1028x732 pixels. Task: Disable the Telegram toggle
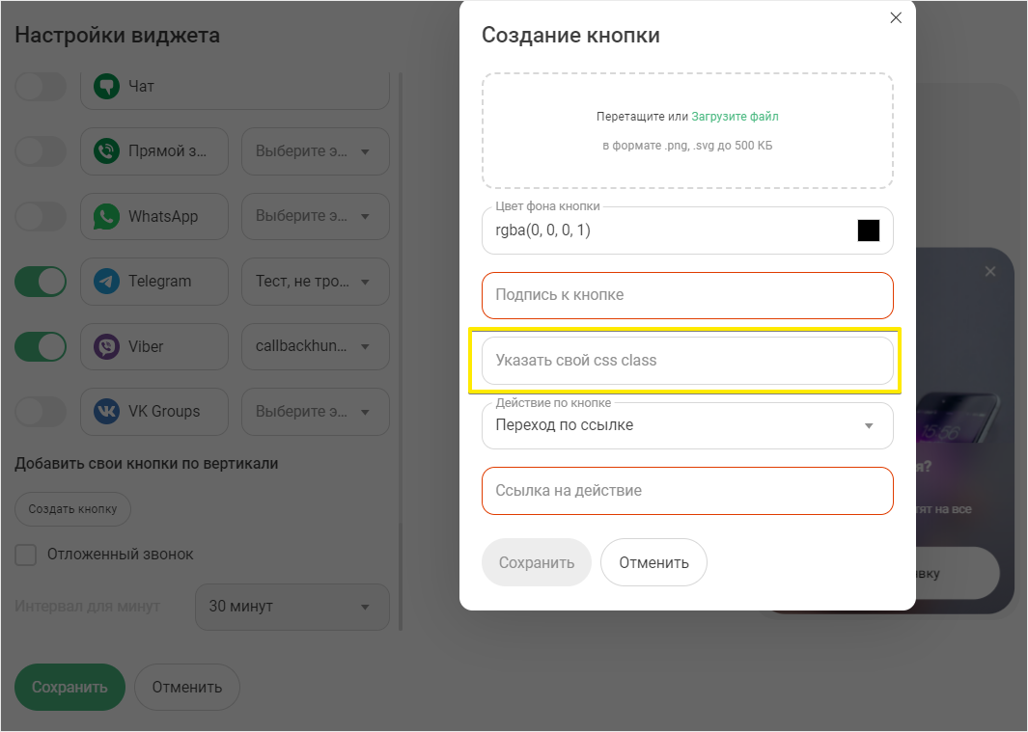coord(41,282)
